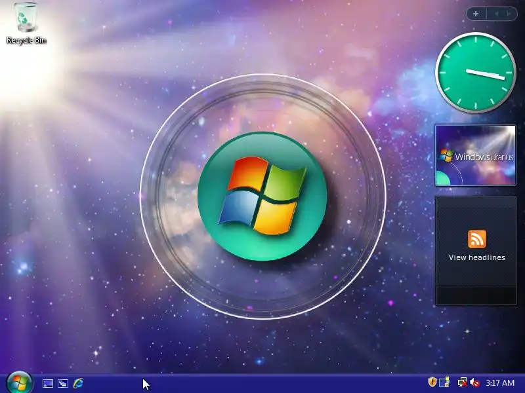The image size is (525, 393).
Task: Click the disconnected network tray icon
Action: [462, 382]
